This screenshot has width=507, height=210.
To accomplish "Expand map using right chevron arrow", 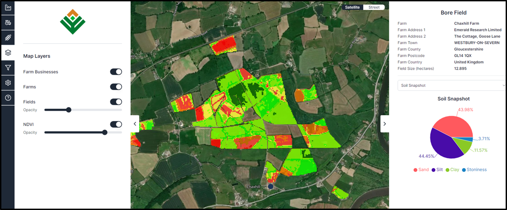I will 384,124.
